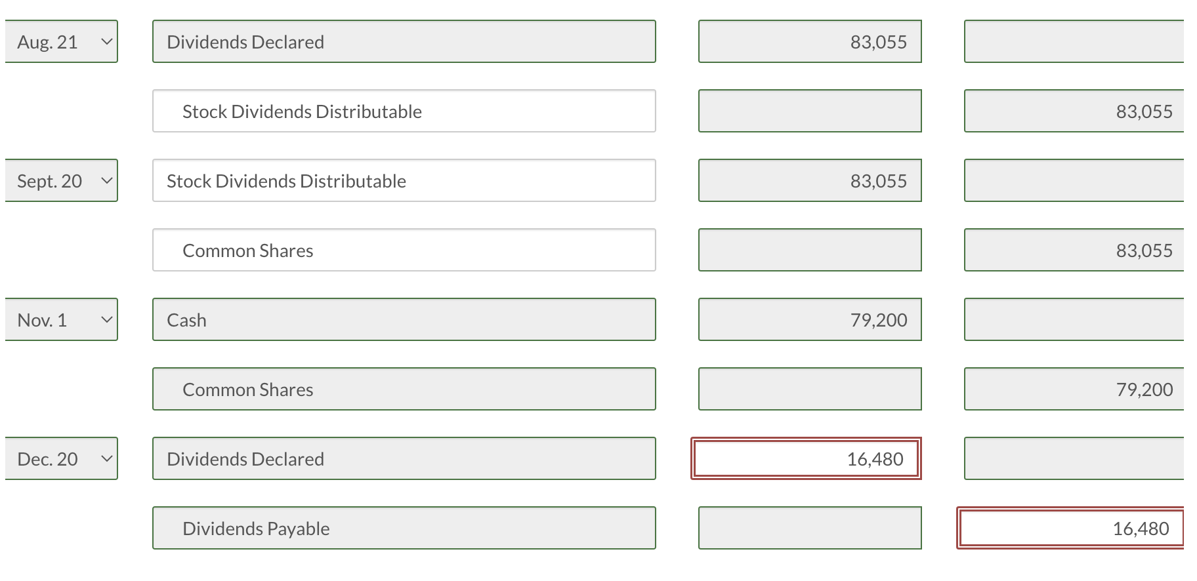Click the Dec. 20 Dividends Declared account field

(x=404, y=458)
